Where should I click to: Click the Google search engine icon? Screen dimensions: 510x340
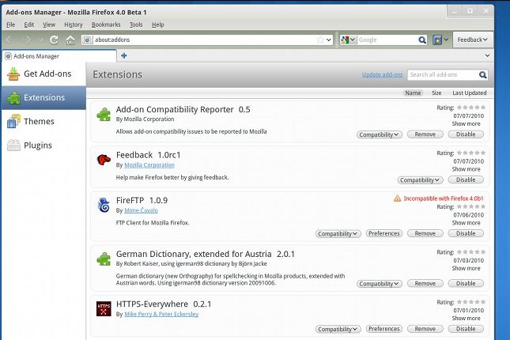pyautogui.click(x=345, y=40)
